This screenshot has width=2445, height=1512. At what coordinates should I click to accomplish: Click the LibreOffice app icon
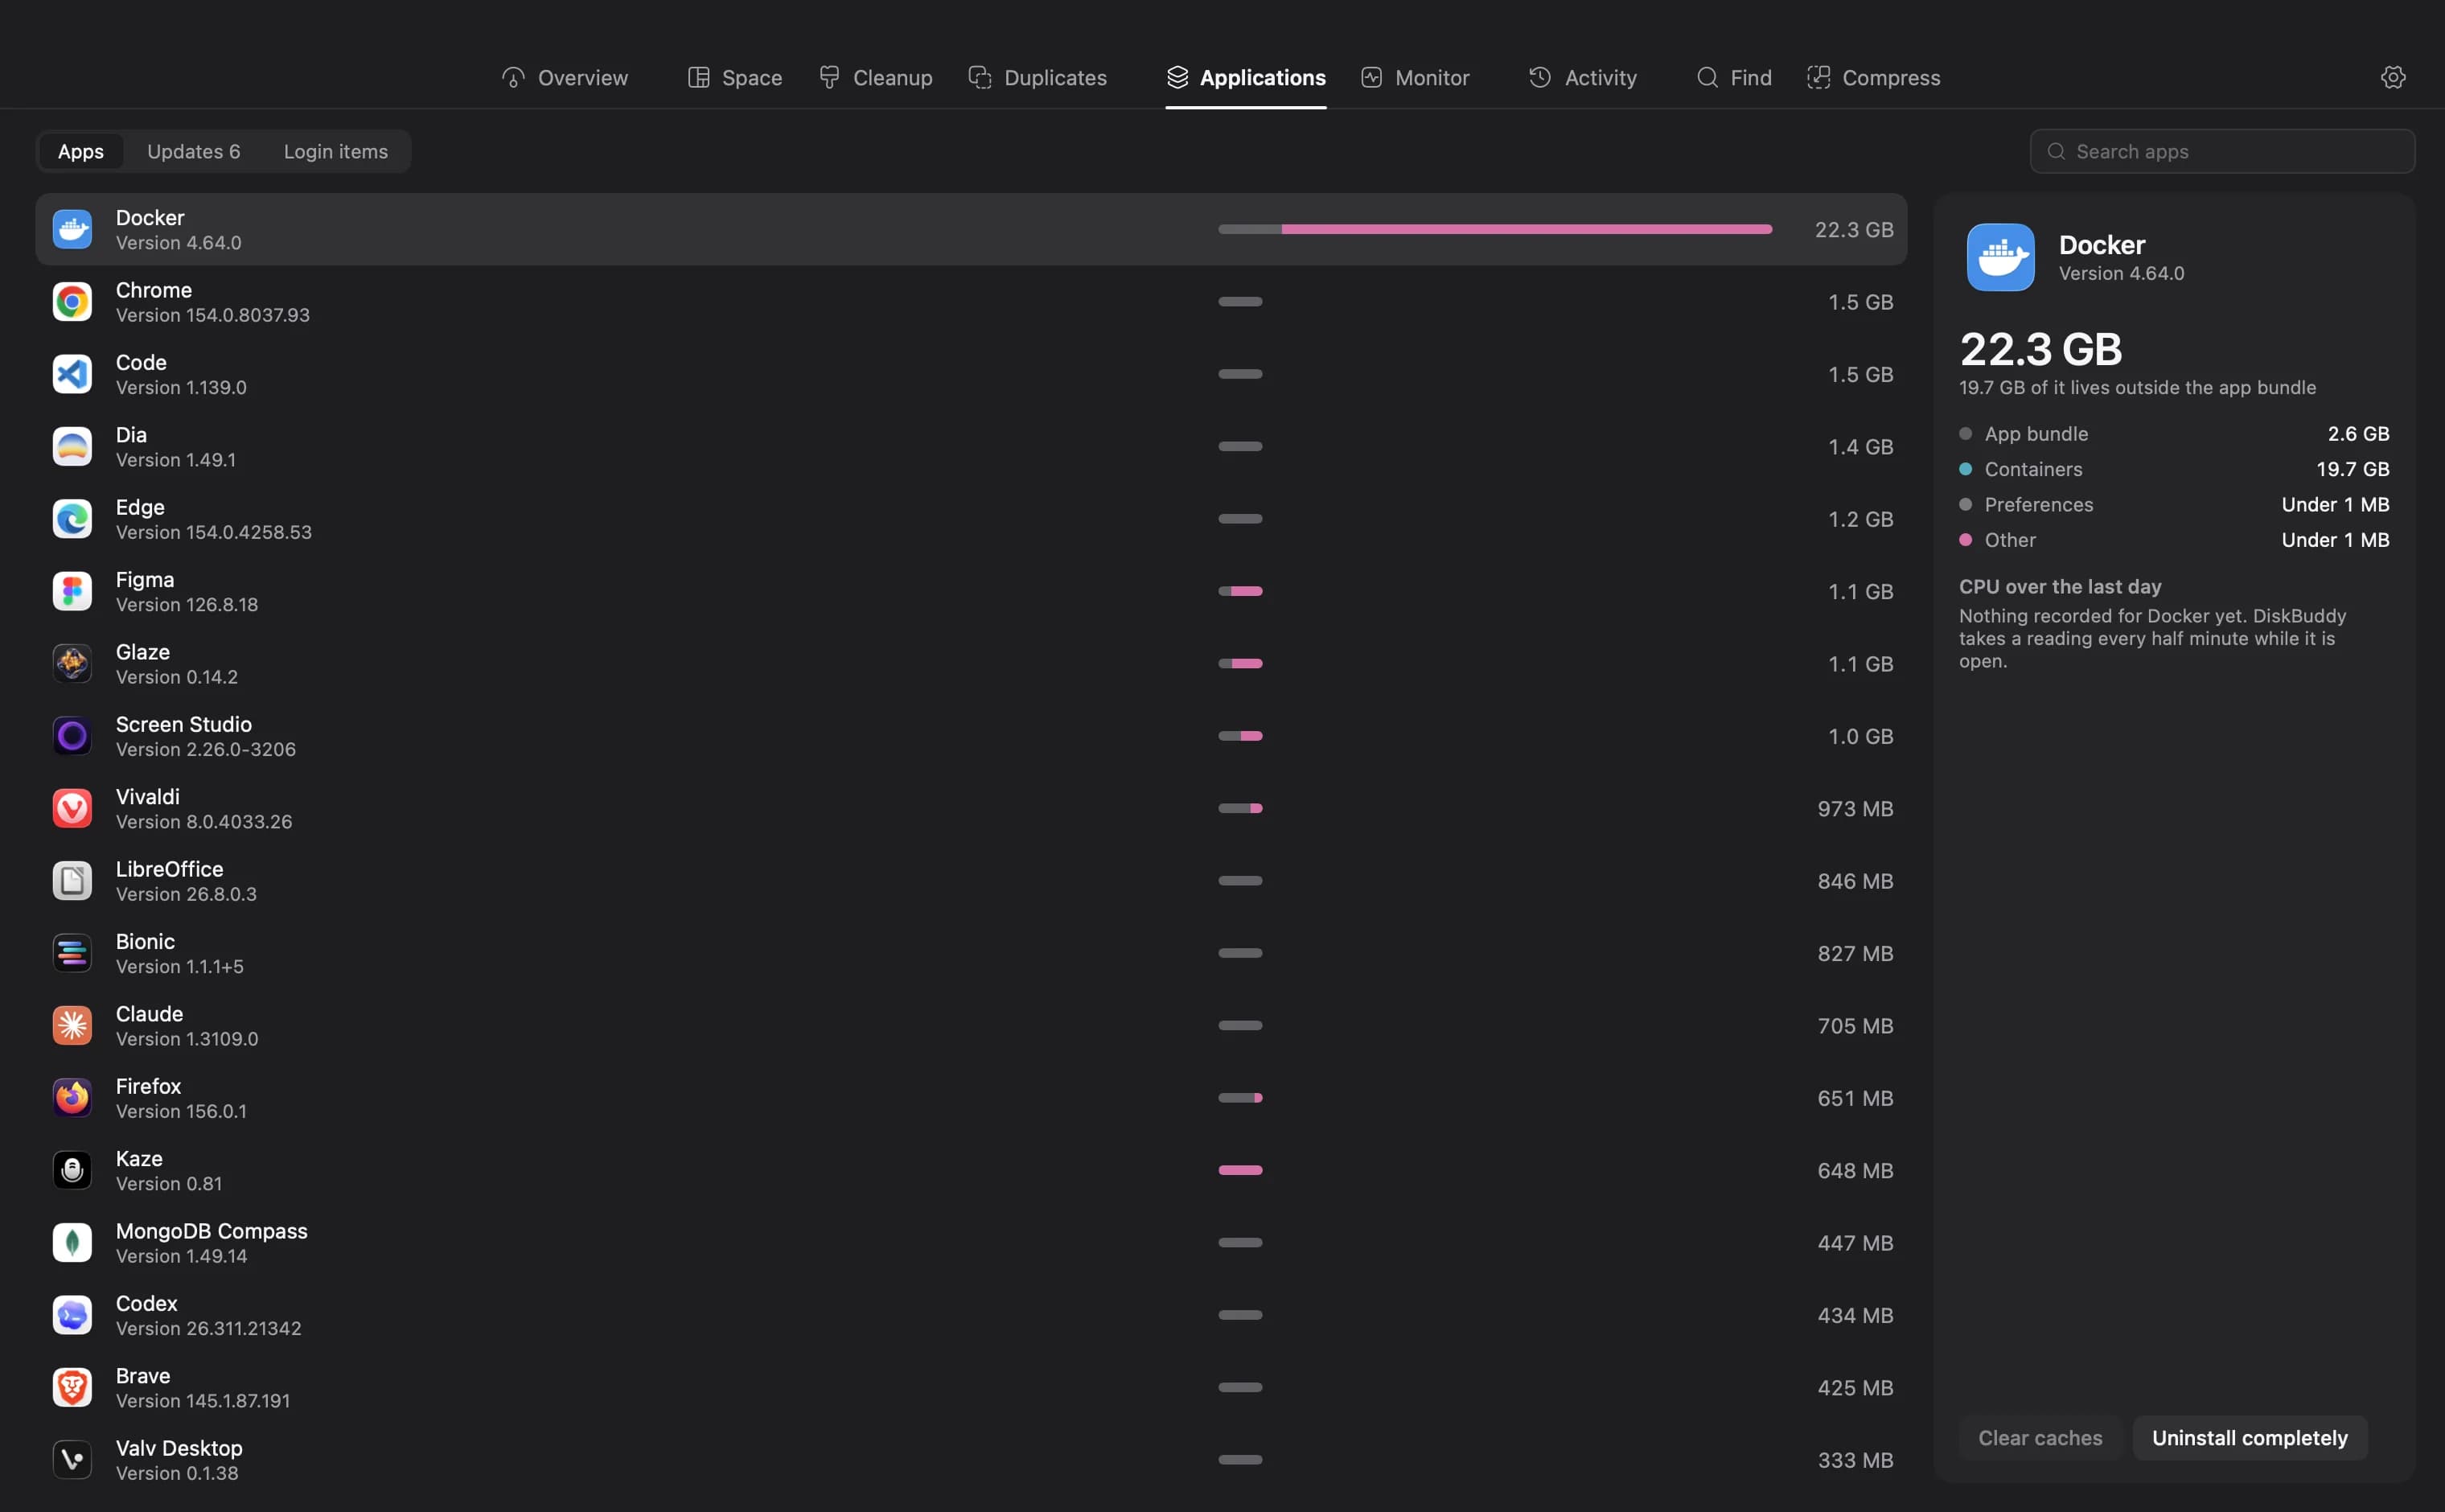point(72,881)
